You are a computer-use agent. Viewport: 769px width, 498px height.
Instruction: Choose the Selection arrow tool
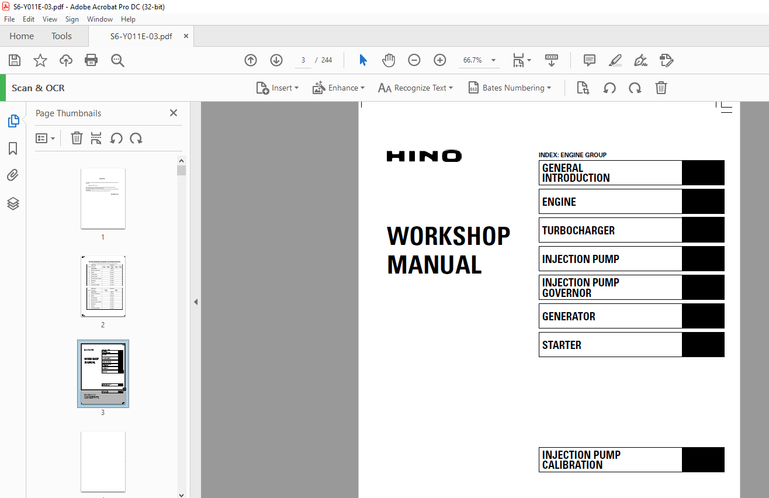tap(363, 60)
